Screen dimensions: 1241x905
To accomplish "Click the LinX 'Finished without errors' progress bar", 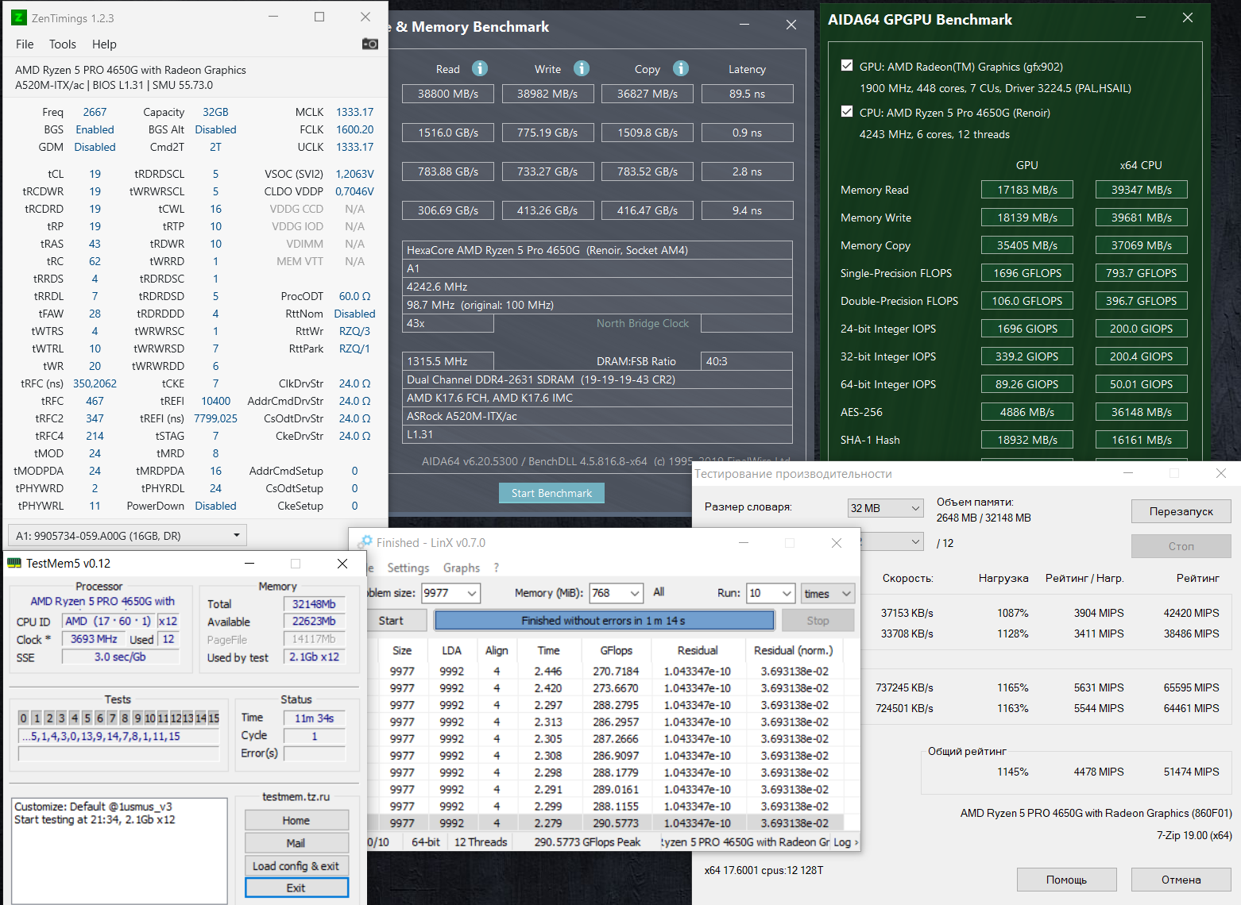I will point(604,621).
